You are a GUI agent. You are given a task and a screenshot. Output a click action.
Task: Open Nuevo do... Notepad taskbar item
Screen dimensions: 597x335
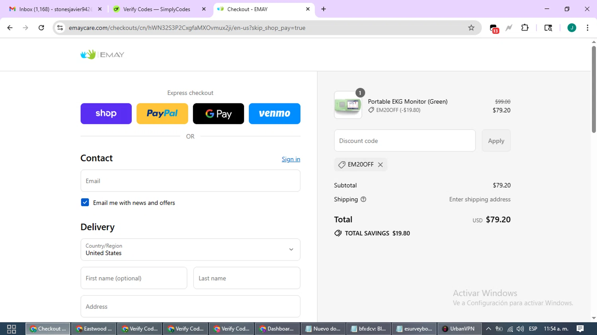pos(323,329)
